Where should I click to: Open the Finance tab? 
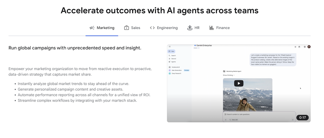[x=219, y=28]
